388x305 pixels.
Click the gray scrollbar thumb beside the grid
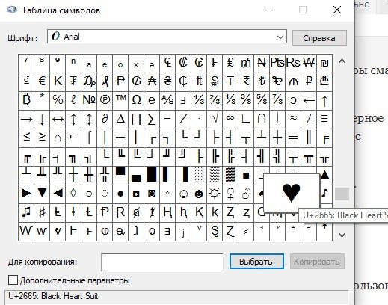[x=342, y=194]
